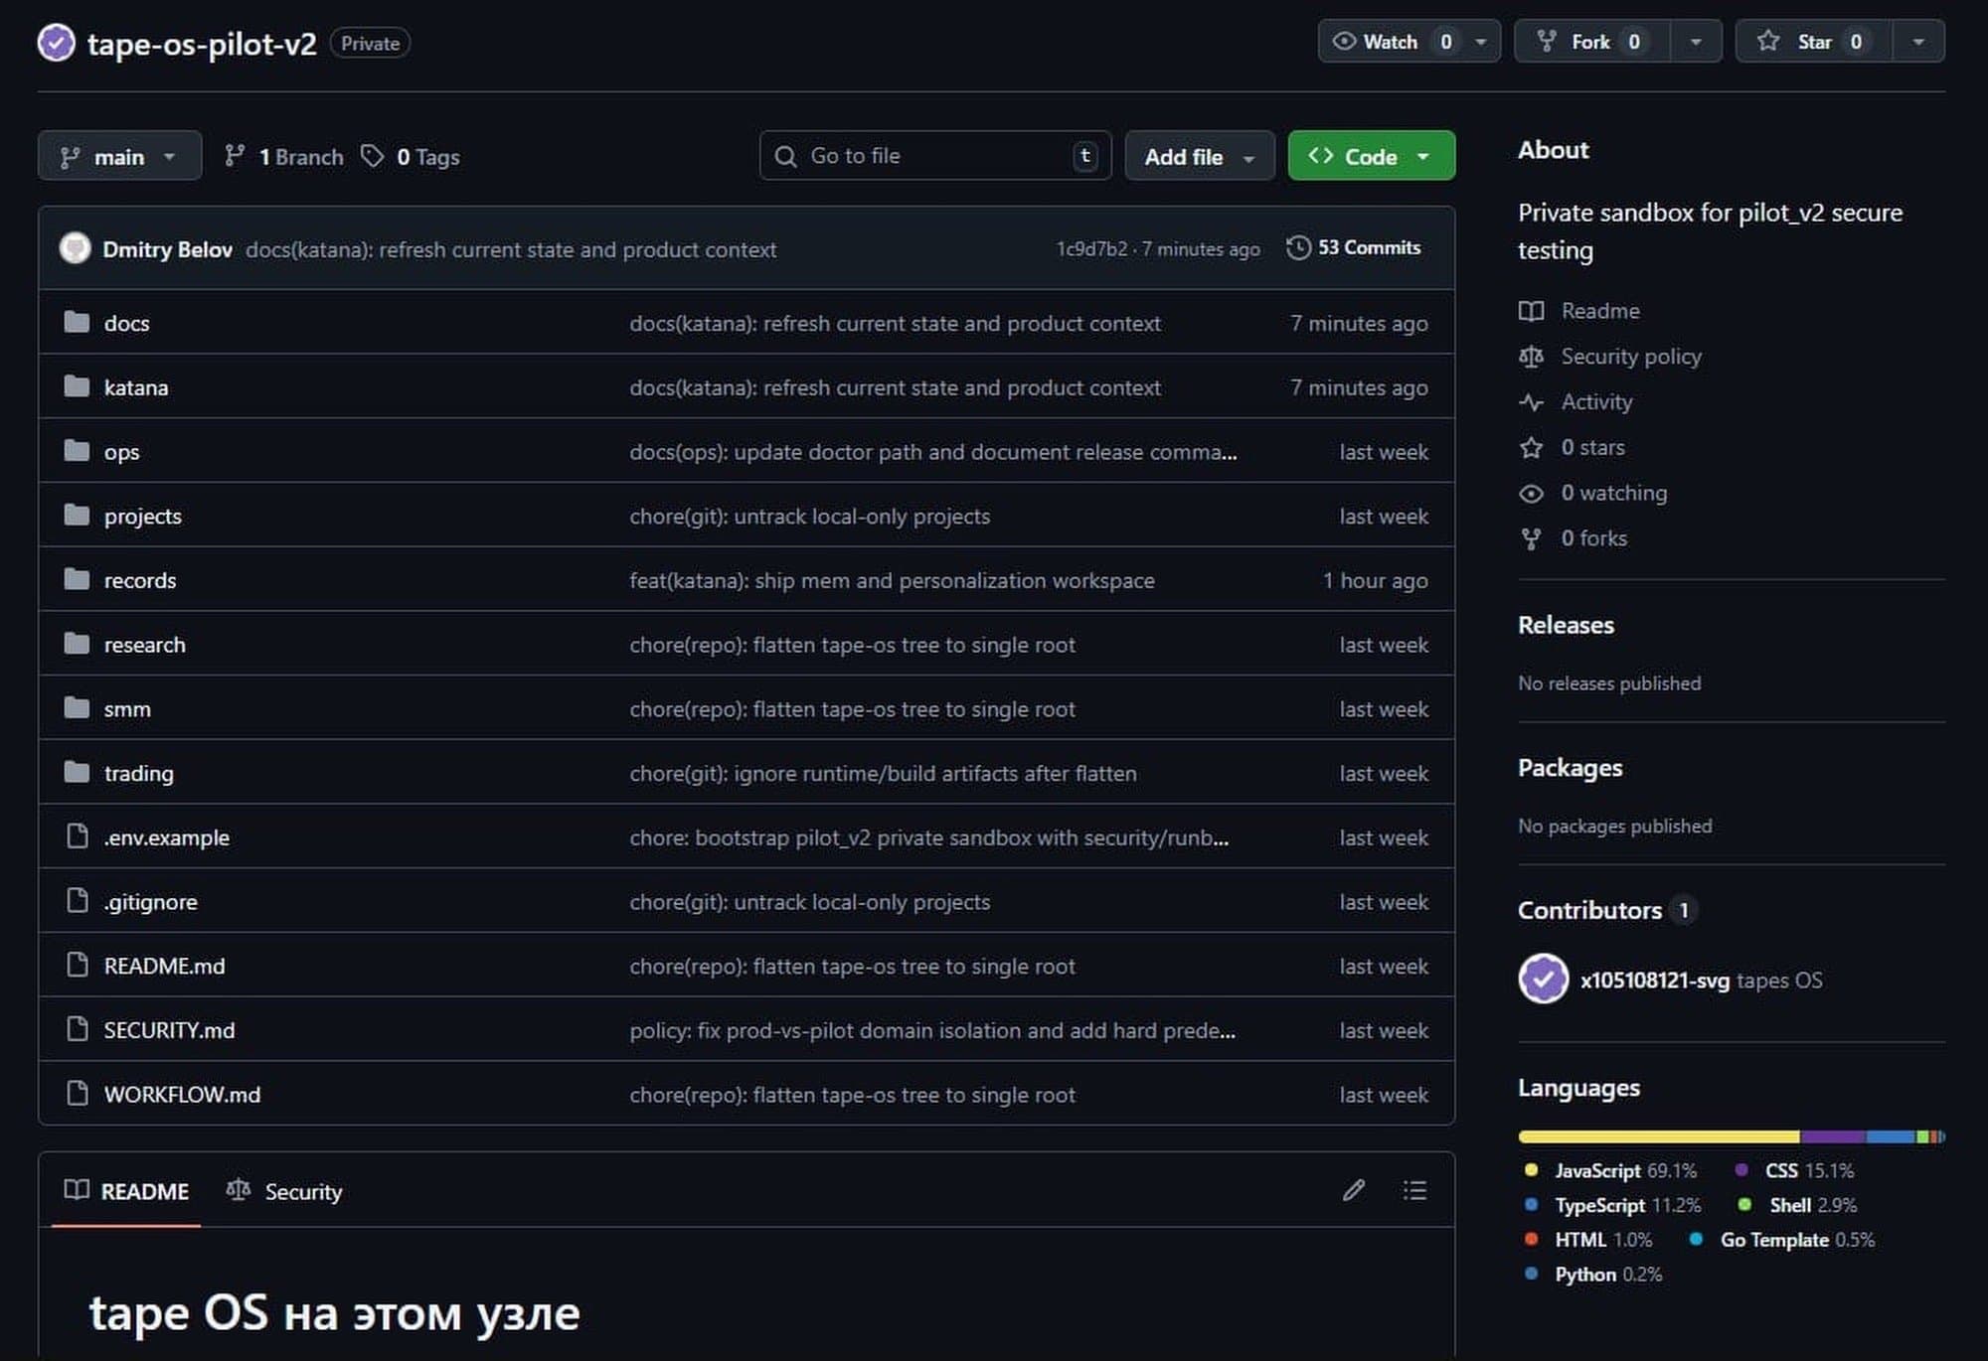The width and height of the screenshot is (1988, 1361).
Task: Toggle Watch for tape-os-pilot-v2
Action: point(1390,42)
